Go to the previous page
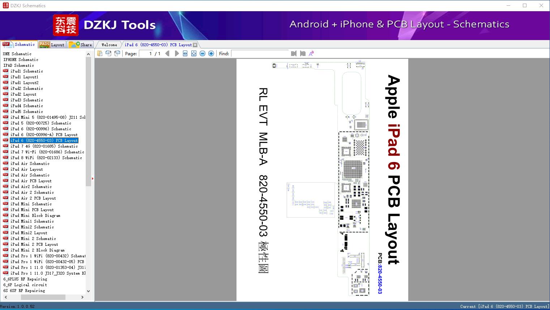 click(x=167, y=53)
